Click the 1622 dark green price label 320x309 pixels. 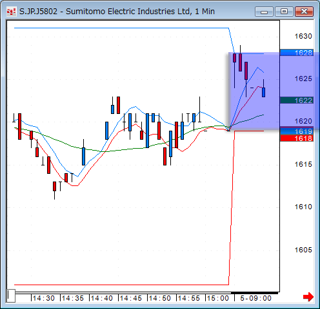pos(297,100)
